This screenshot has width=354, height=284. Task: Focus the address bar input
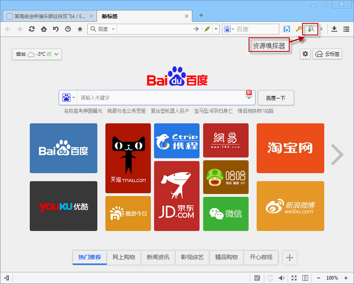155,29
